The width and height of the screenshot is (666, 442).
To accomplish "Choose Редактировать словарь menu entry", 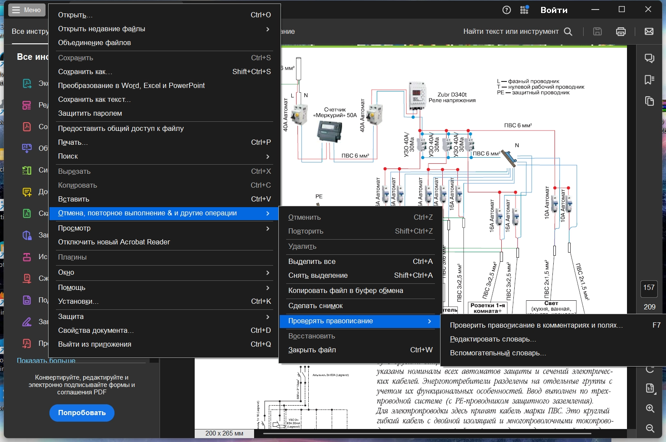I will pos(493,339).
